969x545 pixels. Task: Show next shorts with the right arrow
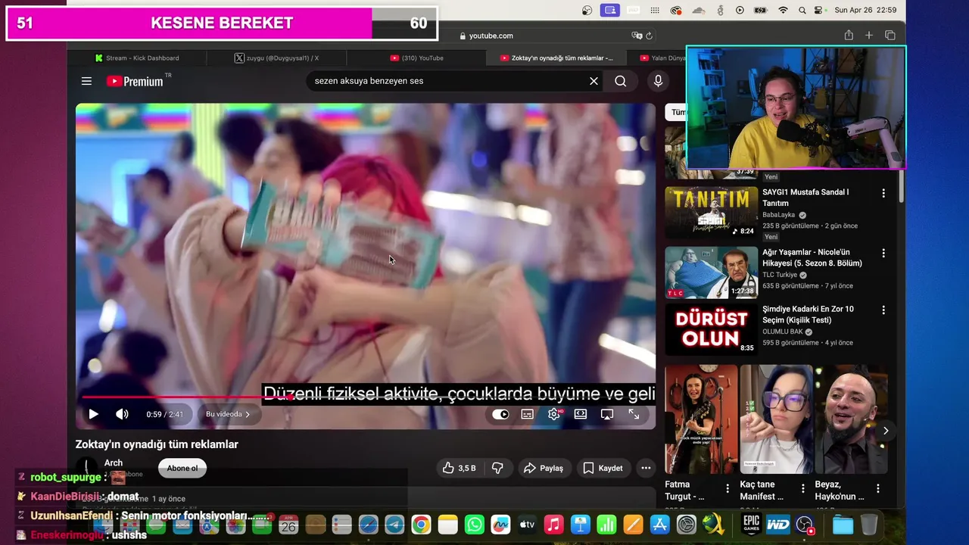[x=886, y=431]
